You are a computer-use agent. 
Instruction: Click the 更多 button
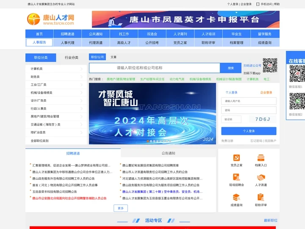121,208
